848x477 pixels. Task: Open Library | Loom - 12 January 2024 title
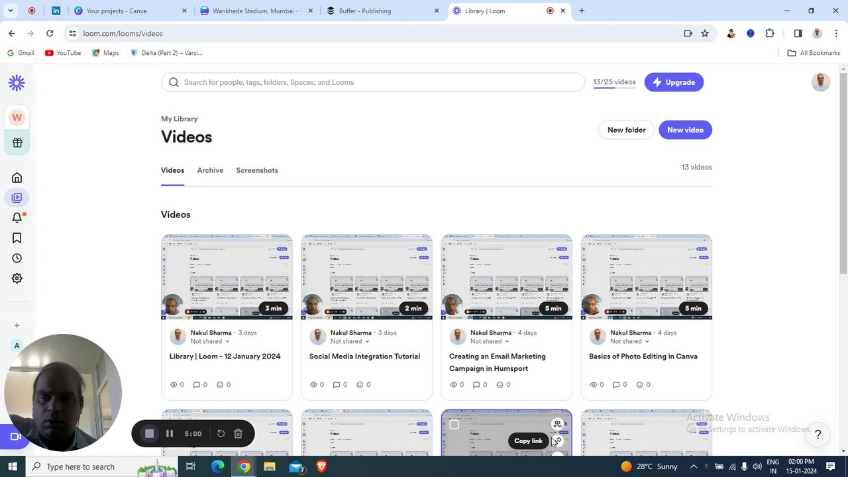click(x=225, y=356)
